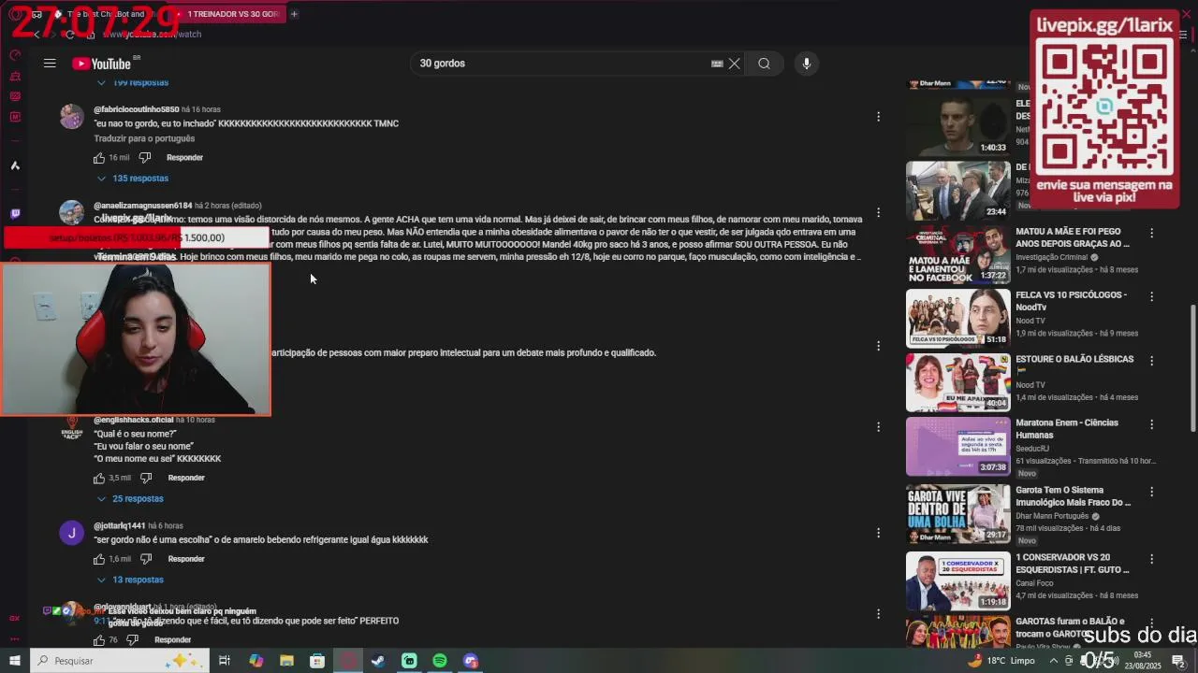This screenshot has height=673, width=1198.
Task: Open the @jottarlq1441 channel avatar
Action: 72,533
